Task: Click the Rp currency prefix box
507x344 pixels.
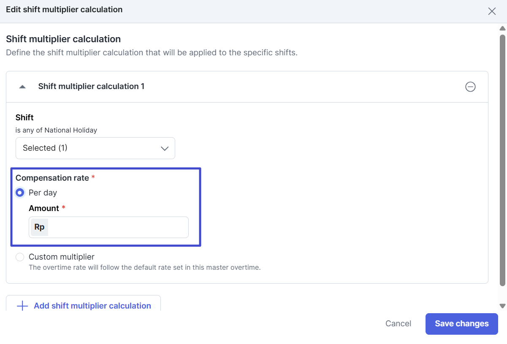Action: point(39,228)
